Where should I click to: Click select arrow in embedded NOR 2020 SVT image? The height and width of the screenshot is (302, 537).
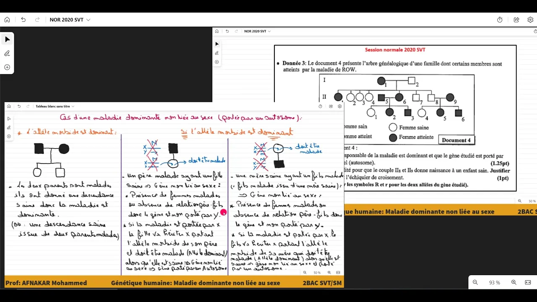click(216, 44)
